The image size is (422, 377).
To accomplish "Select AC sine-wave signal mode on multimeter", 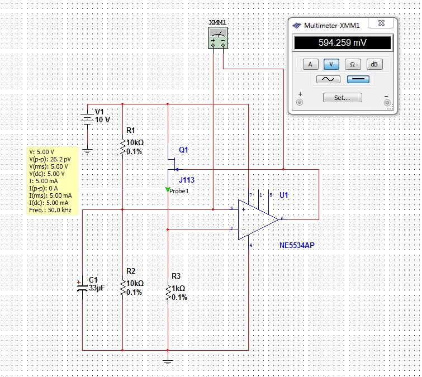I will point(328,79).
